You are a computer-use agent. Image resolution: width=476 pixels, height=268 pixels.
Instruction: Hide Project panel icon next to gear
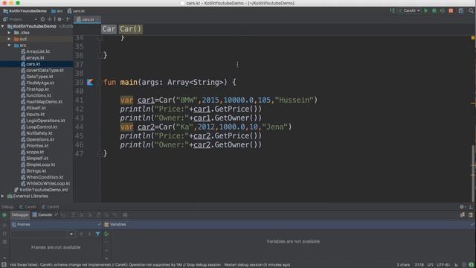[x=68, y=19]
